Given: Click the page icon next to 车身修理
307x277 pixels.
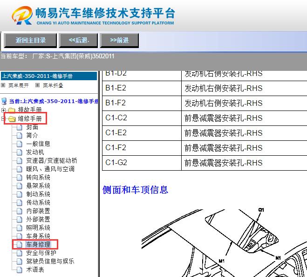Looking at the screenshot, I should 20,245.
